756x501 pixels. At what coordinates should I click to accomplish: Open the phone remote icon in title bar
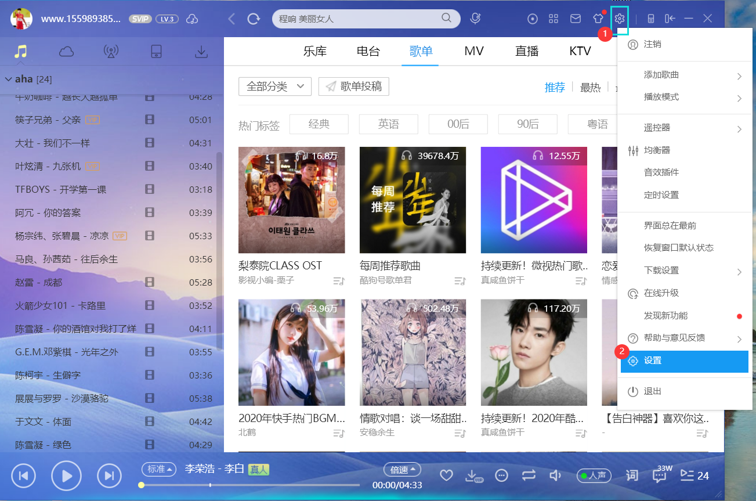pyautogui.click(x=651, y=19)
